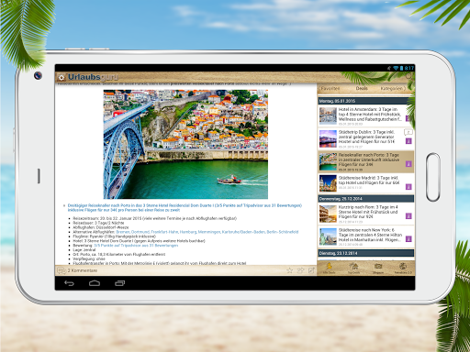Screen dimensions: 470x352
Task: Open the Hotel in Amsterdam deal
Action: [365, 115]
